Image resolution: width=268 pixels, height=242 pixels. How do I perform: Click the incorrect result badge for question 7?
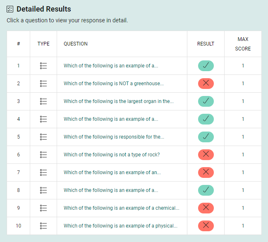(206, 173)
